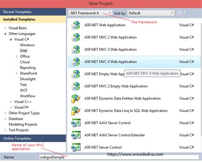
Task: Click the Name field containing webgridSample
Action: (119, 157)
